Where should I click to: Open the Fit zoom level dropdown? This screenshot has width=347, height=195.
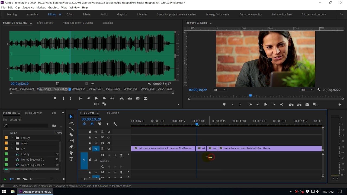point(220,90)
